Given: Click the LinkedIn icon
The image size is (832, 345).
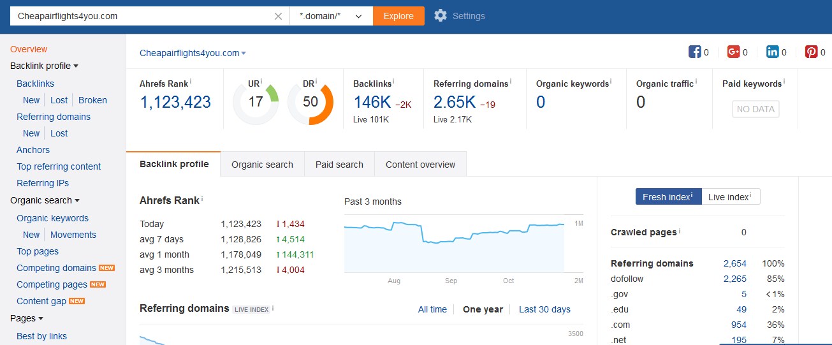Looking at the screenshot, I should [772, 52].
